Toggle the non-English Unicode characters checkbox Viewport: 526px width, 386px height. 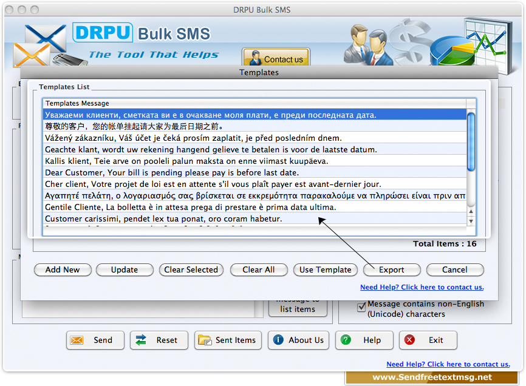[x=361, y=307]
